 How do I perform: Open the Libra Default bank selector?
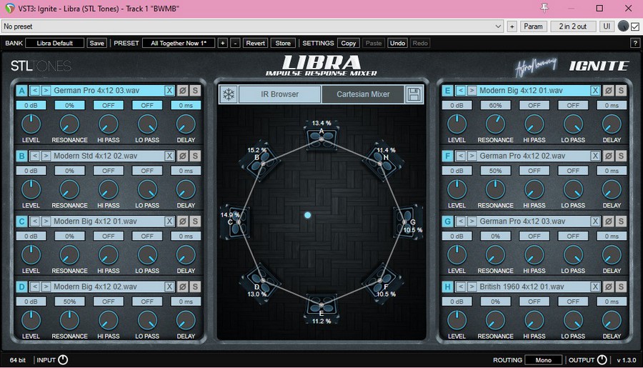[x=55, y=43]
